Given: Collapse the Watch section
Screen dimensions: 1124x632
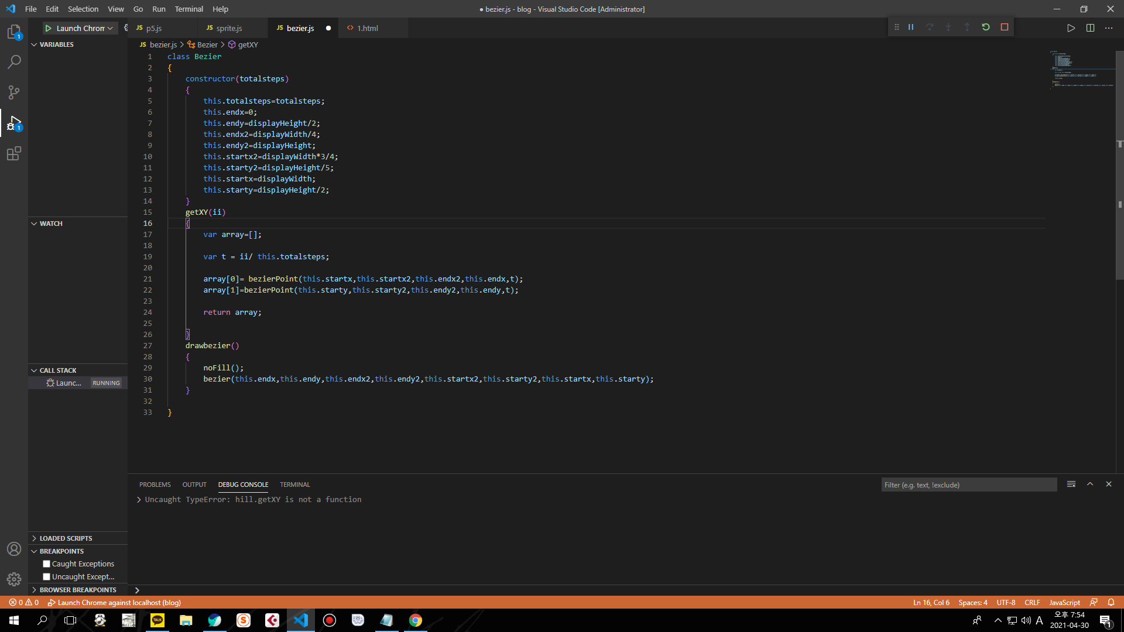Looking at the screenshot, I should coord(51,224).
